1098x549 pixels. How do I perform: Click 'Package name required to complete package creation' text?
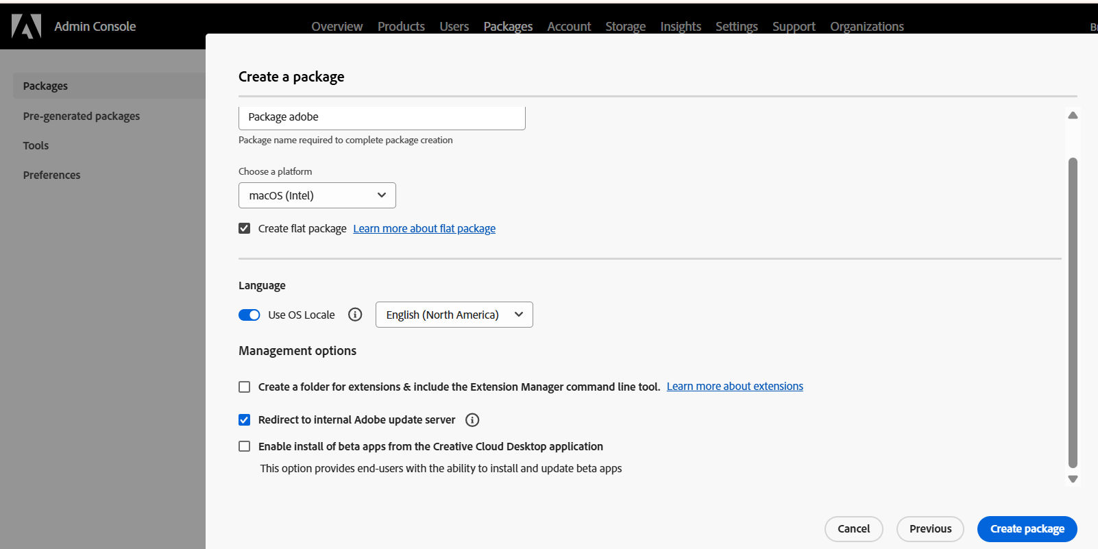point(345,140)
